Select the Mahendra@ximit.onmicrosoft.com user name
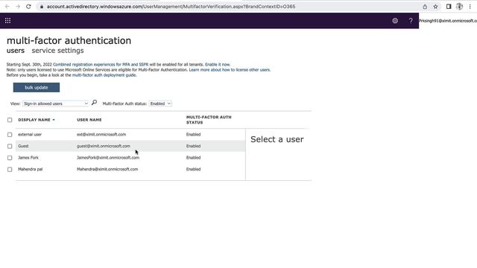 coord(107,169)
